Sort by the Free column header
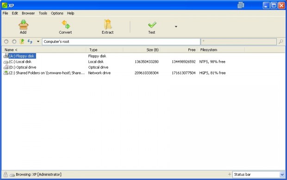 click(179, 50)
